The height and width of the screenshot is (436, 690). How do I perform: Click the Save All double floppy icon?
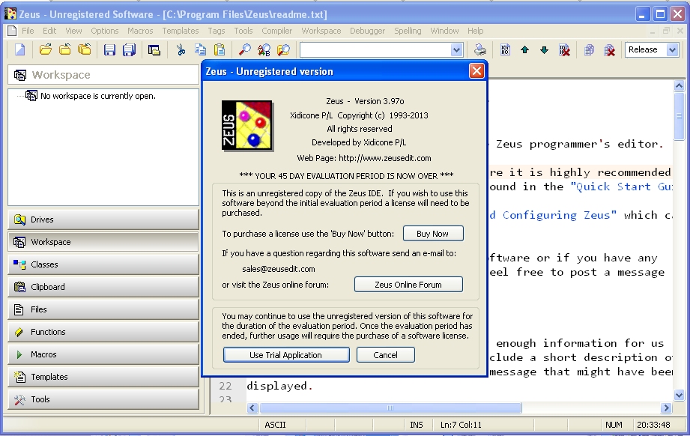(129, 49)
